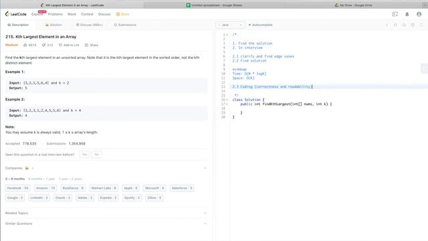Click the Amazon company tag

[x=45, y=188]
